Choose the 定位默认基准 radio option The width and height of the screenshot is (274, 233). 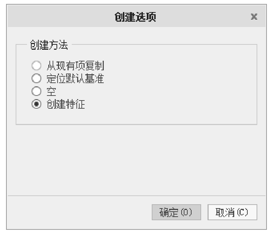35,78
